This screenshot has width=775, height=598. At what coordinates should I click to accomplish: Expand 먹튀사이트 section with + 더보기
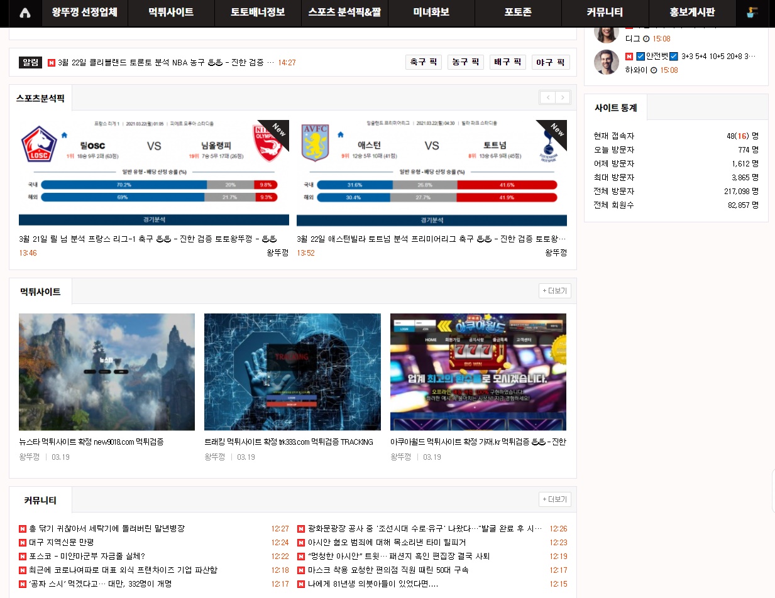point(555,291)
